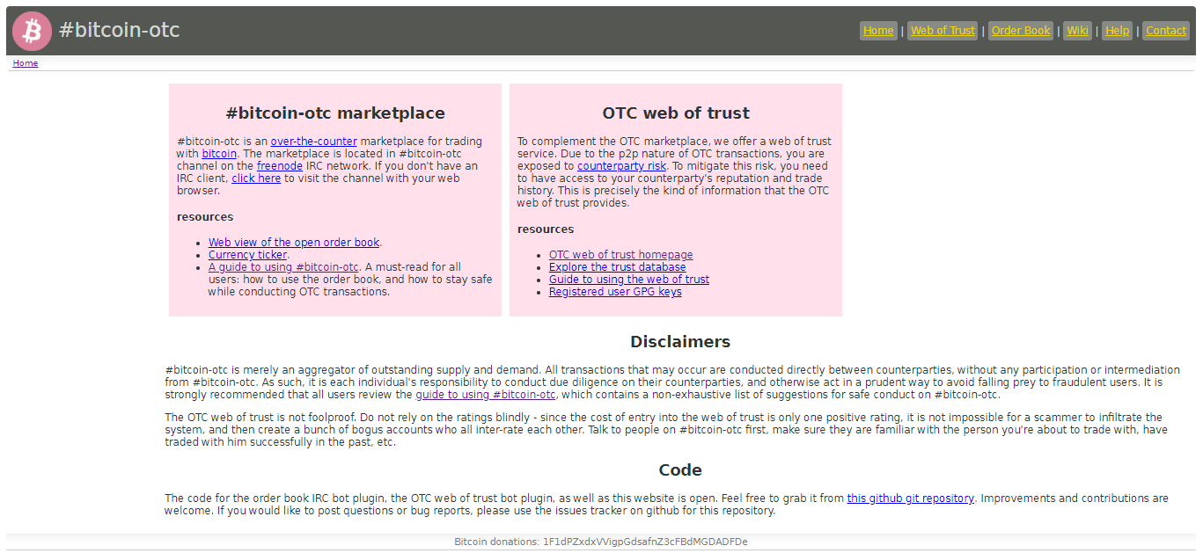Click the resources label in web of trust box
The width and height of the screenshot is (1203, 553).
click(546, 229)
